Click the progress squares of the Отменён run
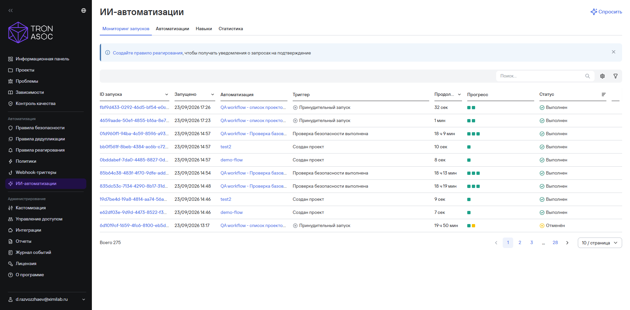This screenshot has width=630, height=310. pyautogui.click(x=471, y=226)
